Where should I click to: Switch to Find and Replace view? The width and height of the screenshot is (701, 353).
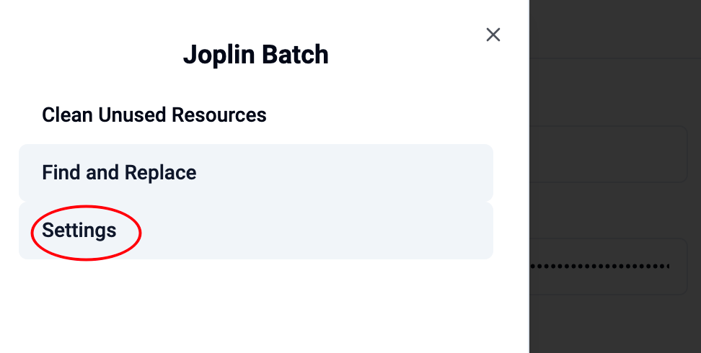point(120,173)
